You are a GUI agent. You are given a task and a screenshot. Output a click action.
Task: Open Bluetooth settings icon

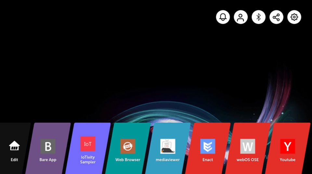click(258, 17)
